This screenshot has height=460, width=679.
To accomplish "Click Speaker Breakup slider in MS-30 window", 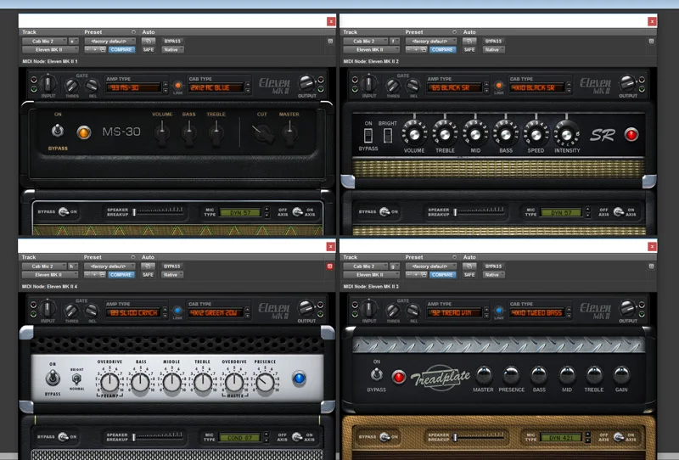I will coord(159,212).
